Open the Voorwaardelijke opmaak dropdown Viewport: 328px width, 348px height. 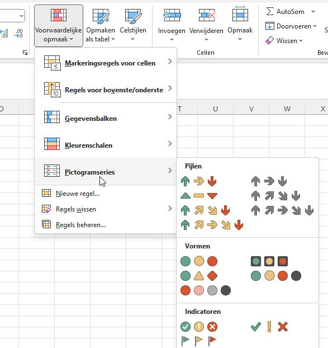[x=59, y=26]
